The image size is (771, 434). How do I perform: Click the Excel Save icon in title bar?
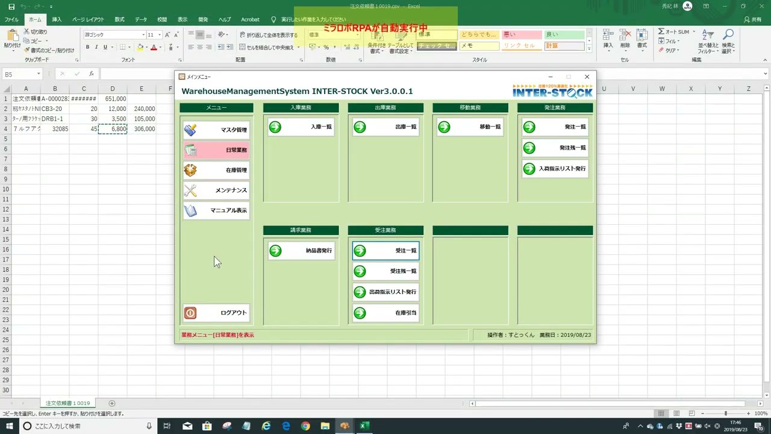pos(11,6)
